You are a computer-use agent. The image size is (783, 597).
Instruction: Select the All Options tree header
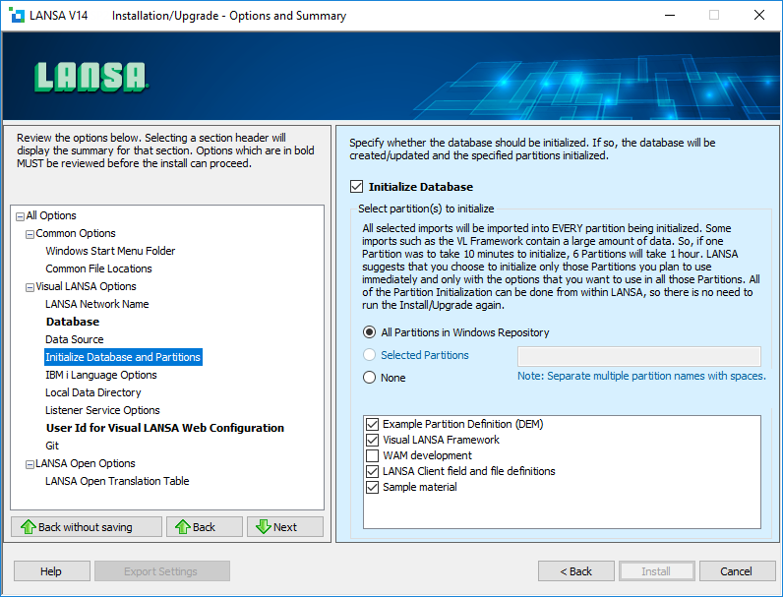click(51, 215)
